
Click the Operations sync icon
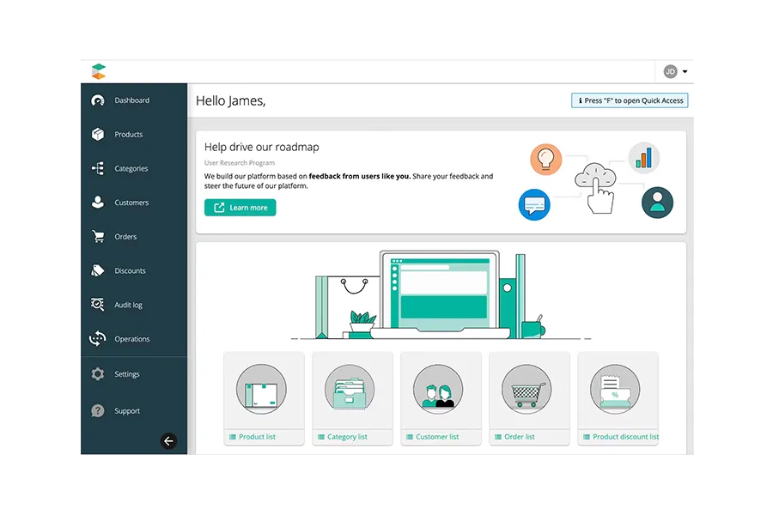[98, 338]
